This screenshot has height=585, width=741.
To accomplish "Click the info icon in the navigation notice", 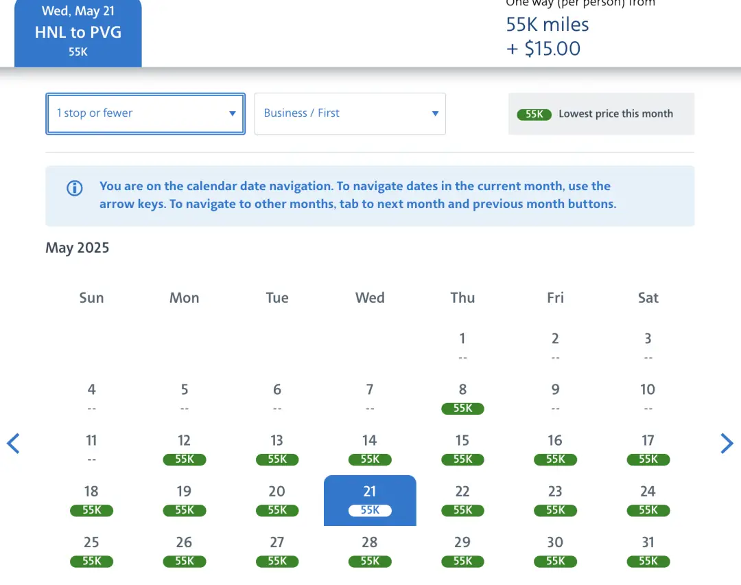I will click(74, 188).
